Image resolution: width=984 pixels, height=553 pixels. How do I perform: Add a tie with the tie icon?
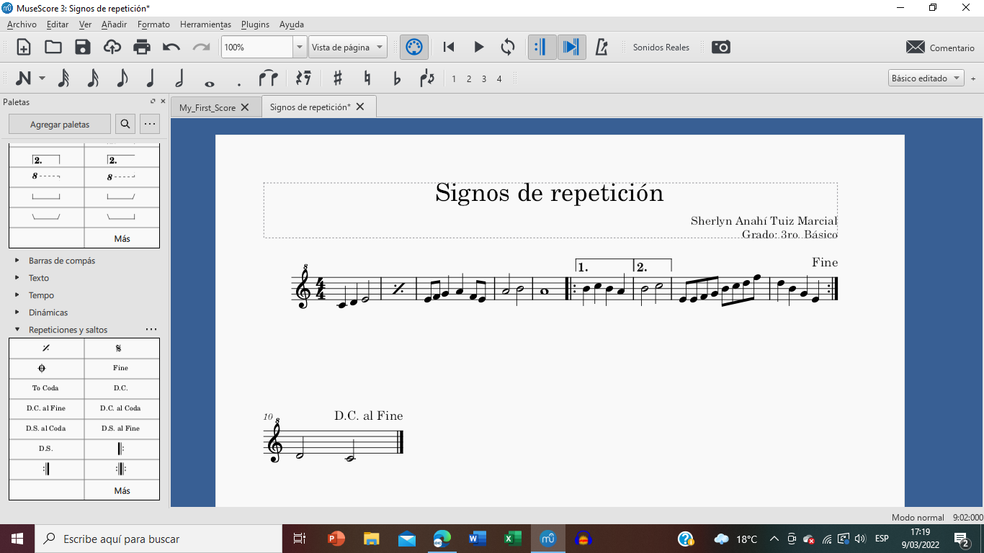click(268, 78)
